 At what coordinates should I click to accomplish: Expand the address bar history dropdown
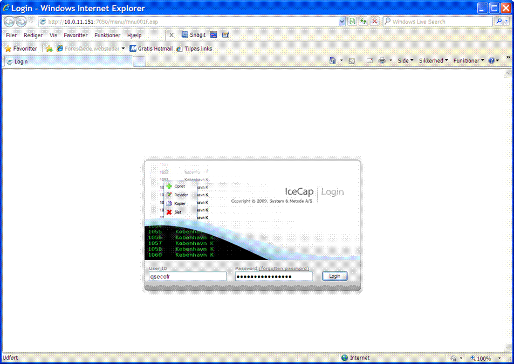[342, 22]
